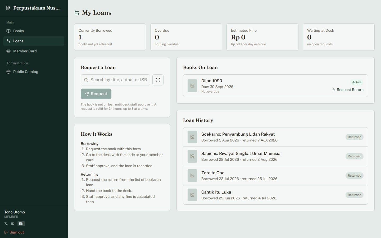
Task: Select the Dilan 1990 title
Action: click(x=212, y=81)
